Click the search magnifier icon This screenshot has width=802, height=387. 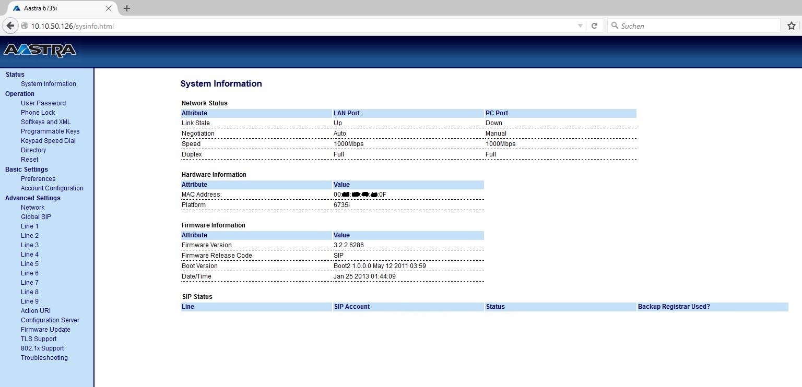614,26
